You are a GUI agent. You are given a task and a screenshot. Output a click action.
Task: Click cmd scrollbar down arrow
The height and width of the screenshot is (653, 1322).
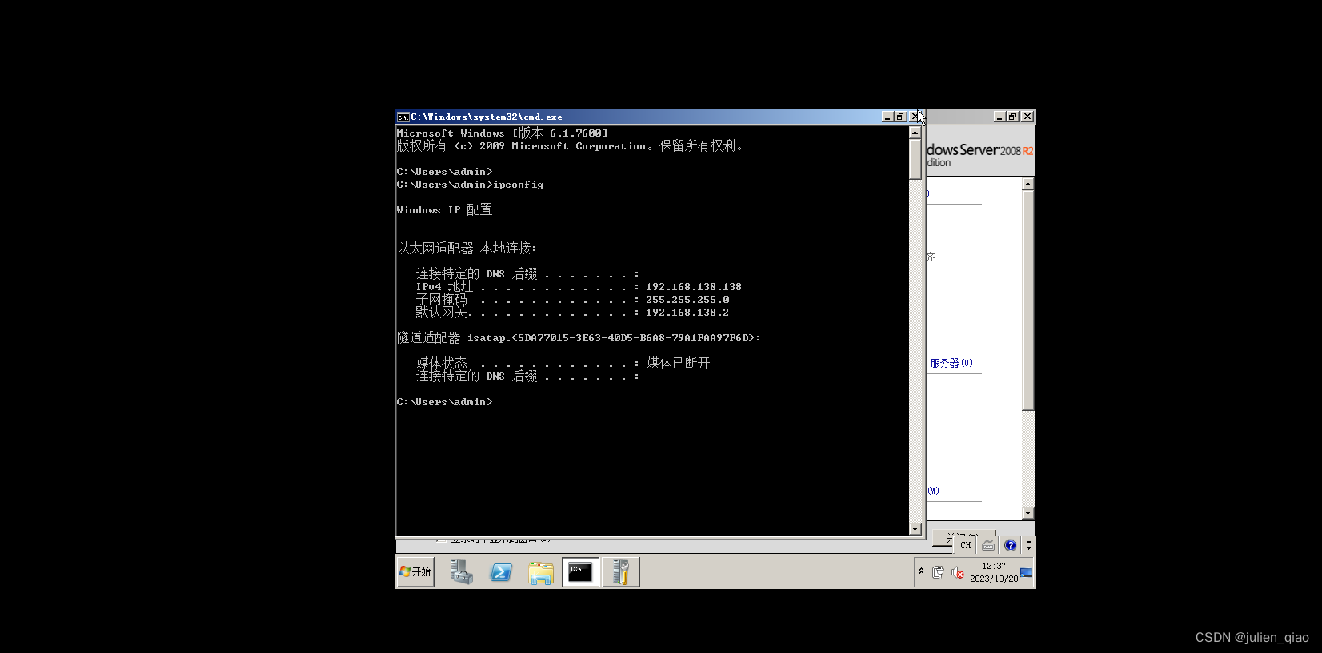915,528
